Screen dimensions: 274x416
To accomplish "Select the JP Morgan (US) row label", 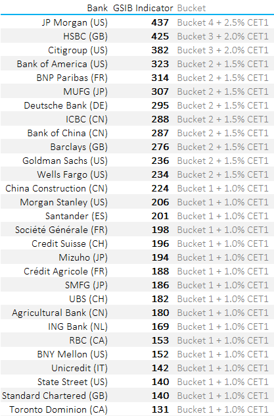I will [x=75, y=22].
